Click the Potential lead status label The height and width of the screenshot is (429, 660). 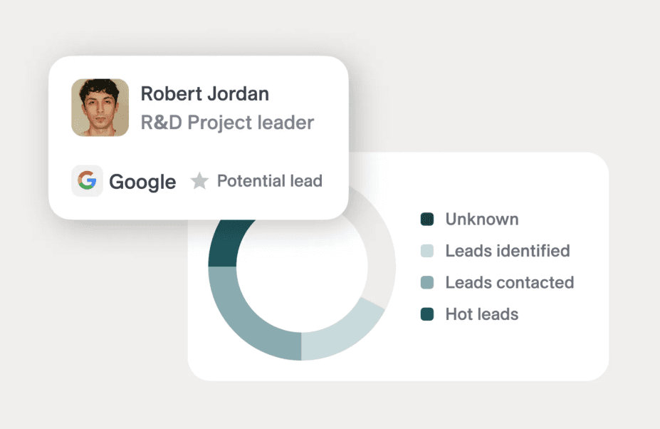[x=269, y=181]
